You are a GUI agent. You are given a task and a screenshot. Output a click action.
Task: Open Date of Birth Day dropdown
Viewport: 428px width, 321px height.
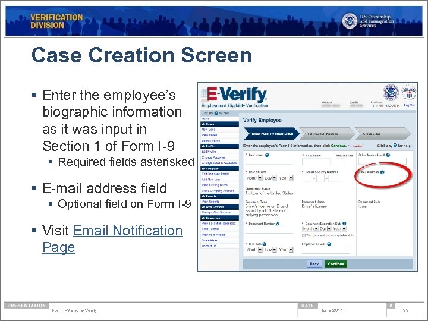coord(270,178)
